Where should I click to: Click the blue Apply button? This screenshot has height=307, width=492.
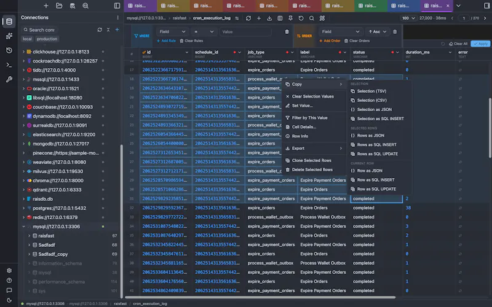point(480,44)
